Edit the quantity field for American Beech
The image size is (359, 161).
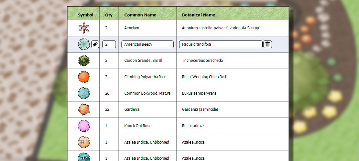[109, 44]
